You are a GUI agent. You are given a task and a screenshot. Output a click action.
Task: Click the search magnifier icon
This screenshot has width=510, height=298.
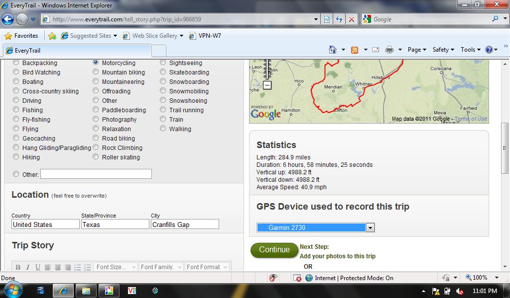point(496,19)
